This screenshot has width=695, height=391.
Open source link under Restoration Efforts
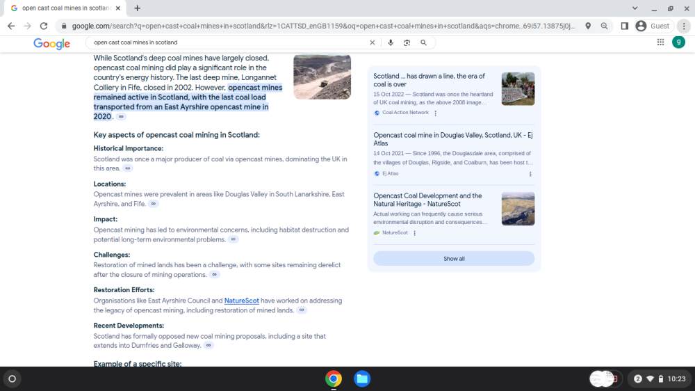(302, 310)
